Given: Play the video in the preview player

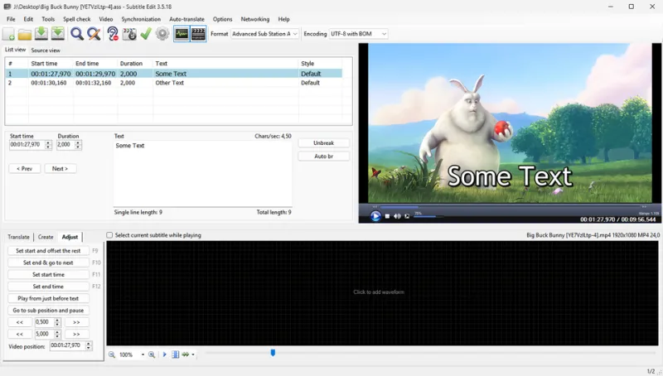Looking at the screenshot, I should pyautogui.click(x=375, y=216).
